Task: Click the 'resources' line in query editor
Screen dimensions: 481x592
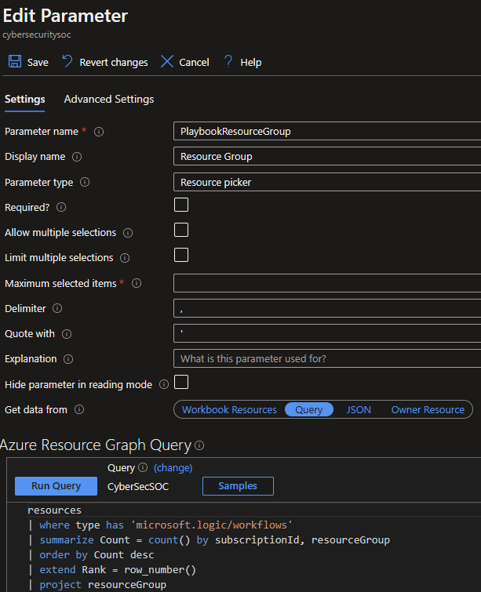Action: (x=54, y=510)
